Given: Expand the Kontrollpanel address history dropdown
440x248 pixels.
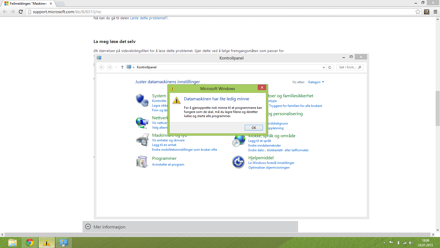Looking at the screenshot, I should [324, 67].
